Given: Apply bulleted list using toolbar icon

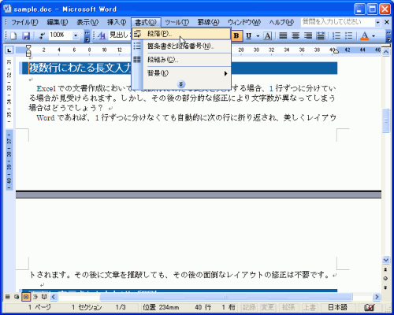Looking at the screenshot, I should tap(348, 35).
